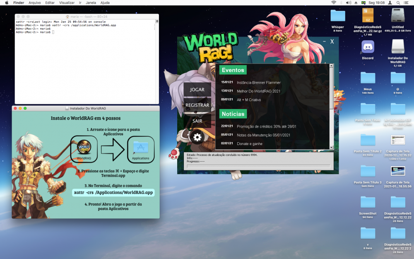The width and height of the screenshot is (414, 259).
Task: Select Captura de Tela 2021-01 screenshot file
Action: coord(397,171)
